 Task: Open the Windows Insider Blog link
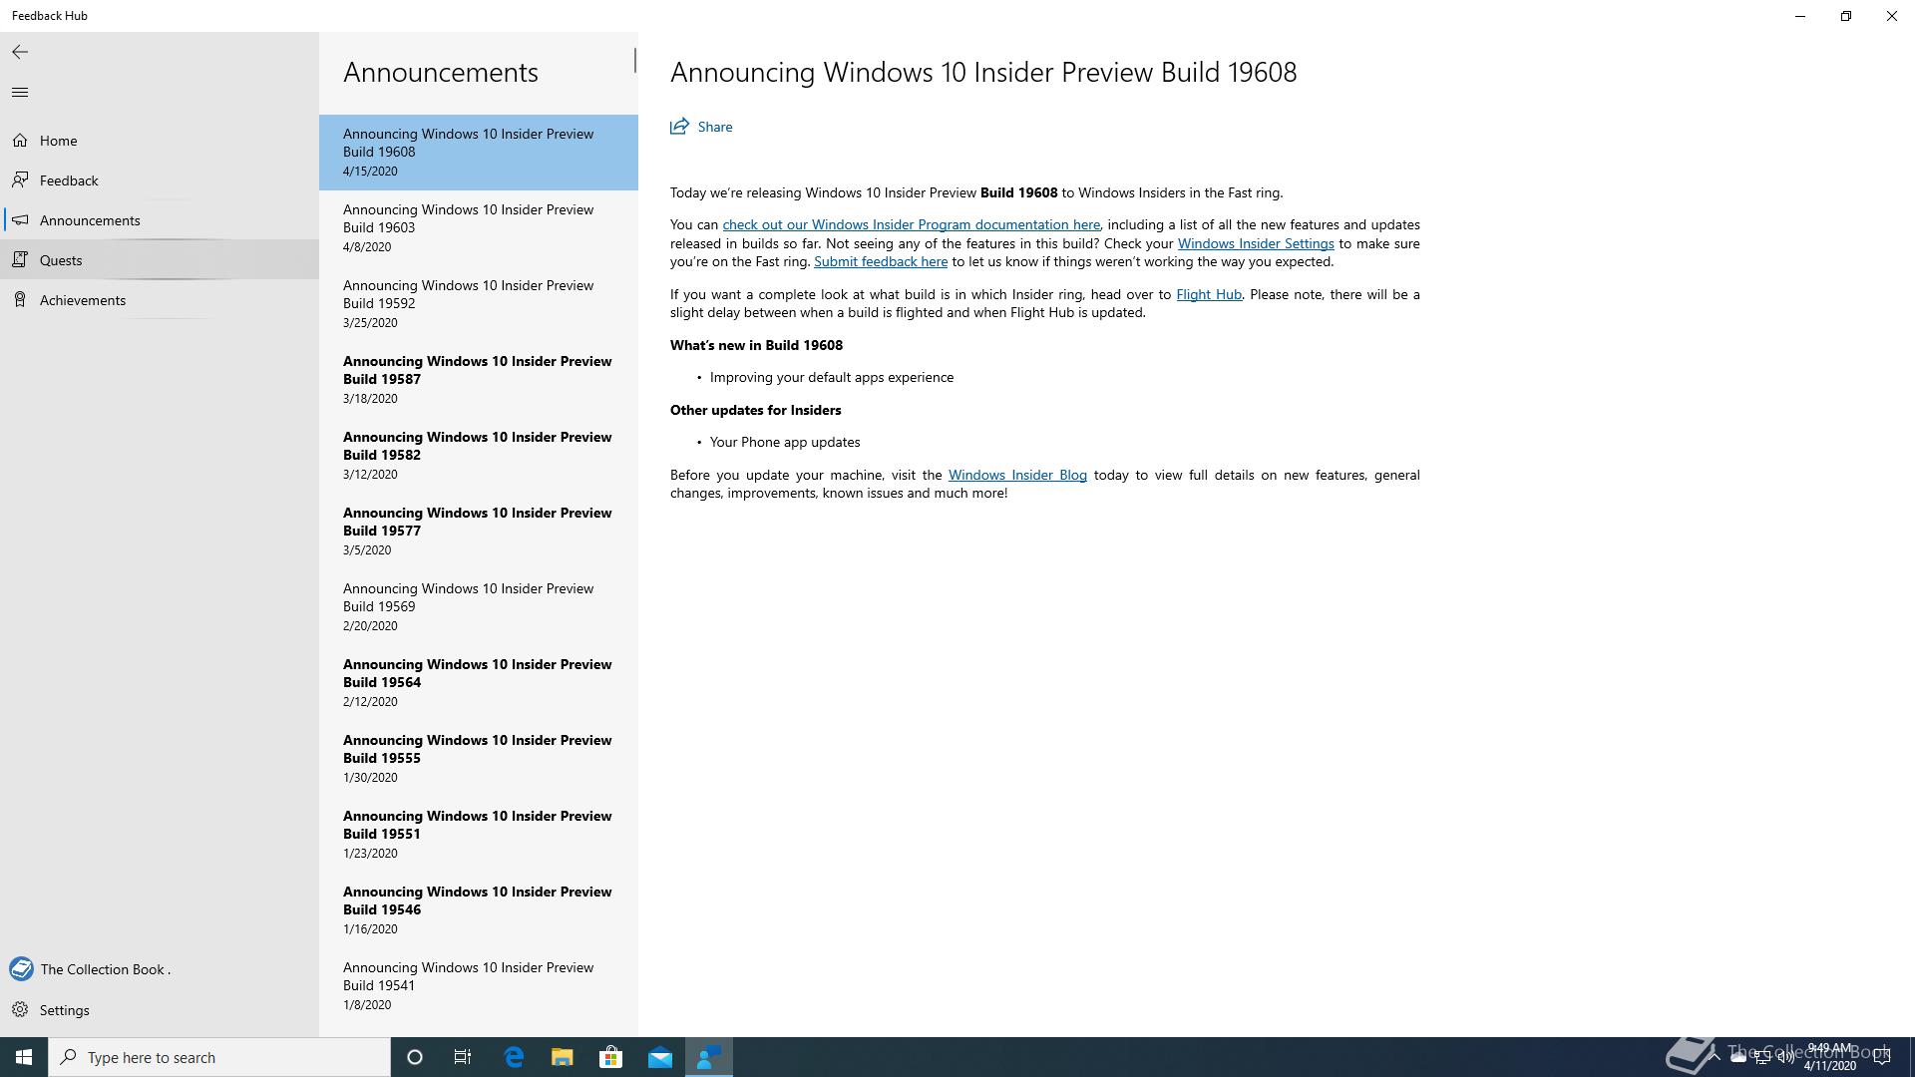click(x=1017, y=475)
